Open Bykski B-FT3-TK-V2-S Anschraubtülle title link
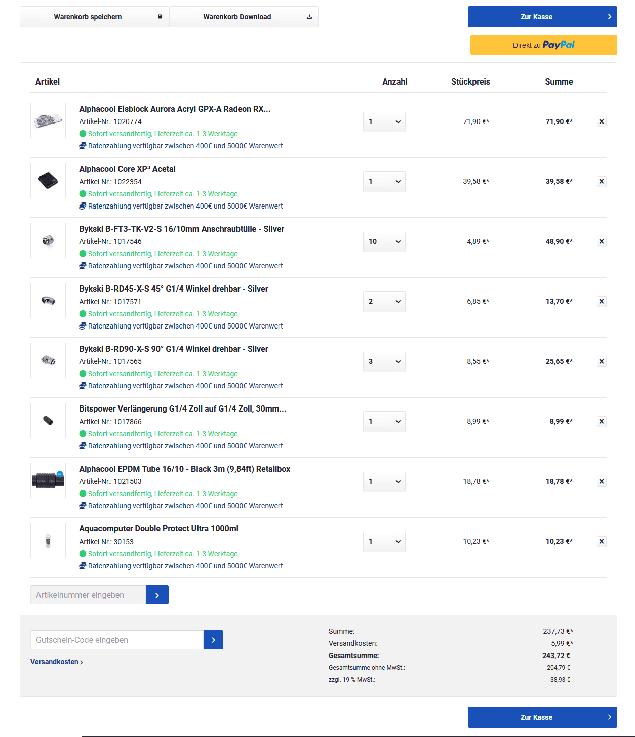The height and width of the screenshot is (737, 635). 181,229
